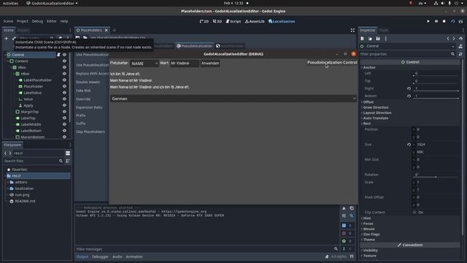The image size is (467, 263).
Task: Open the Script workspace
Action: 233,21
